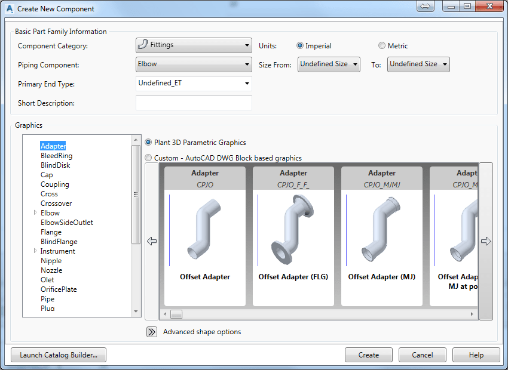Viewport: 508px width, 370px height.
Task: Click the double-arrow resize icon in title bar
Action: pos(425,6)
